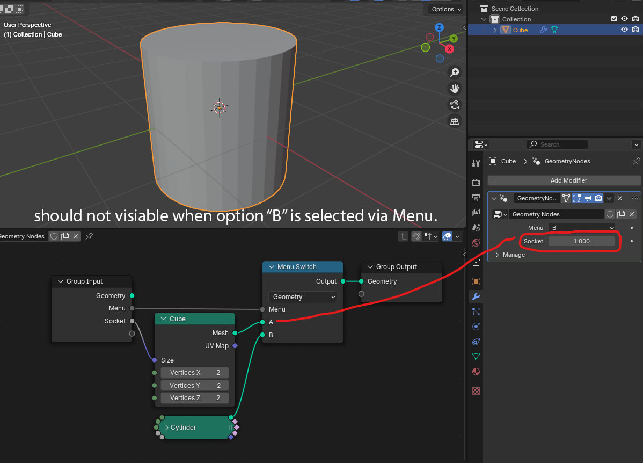
Task: Adjust the Socket value field
Action: pos(582,241)
